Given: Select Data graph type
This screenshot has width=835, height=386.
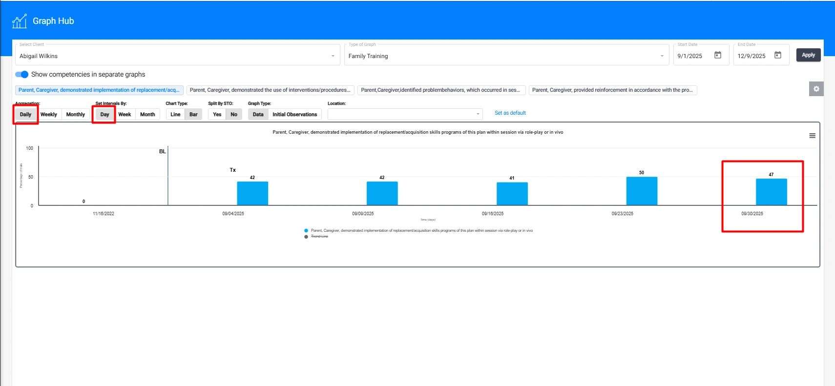Looking at the screenshot, I should coord(258,115).
